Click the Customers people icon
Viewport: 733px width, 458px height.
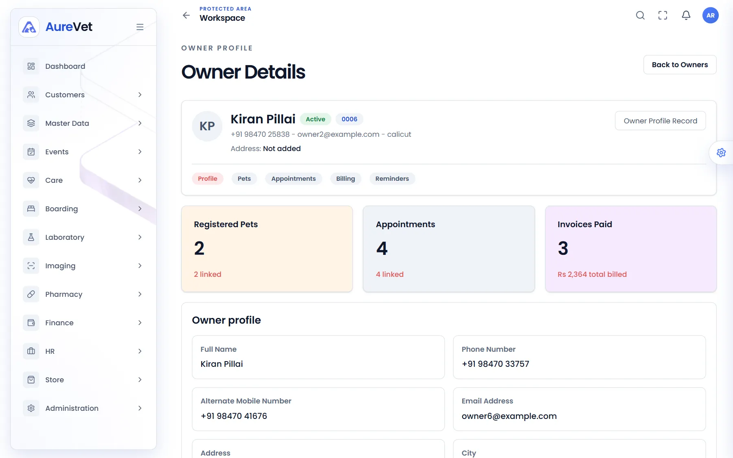click(31, 94)
